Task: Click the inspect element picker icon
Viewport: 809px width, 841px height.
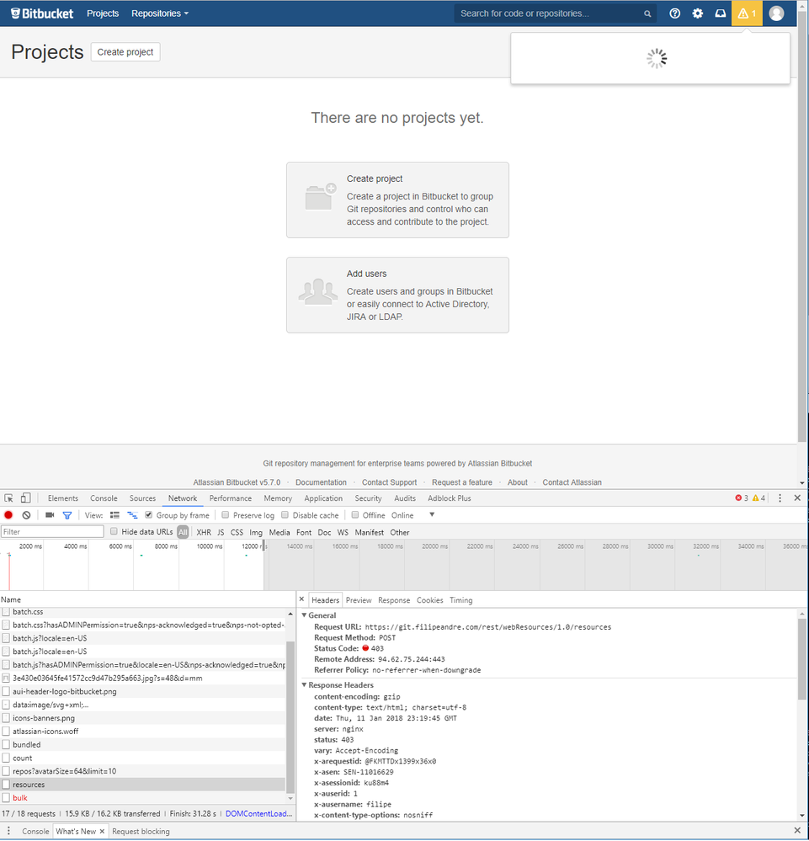Action: (x=8, y=498)
